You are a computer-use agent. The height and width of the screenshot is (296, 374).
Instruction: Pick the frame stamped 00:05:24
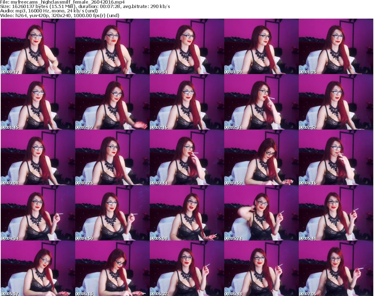click(x=262, y=213)
